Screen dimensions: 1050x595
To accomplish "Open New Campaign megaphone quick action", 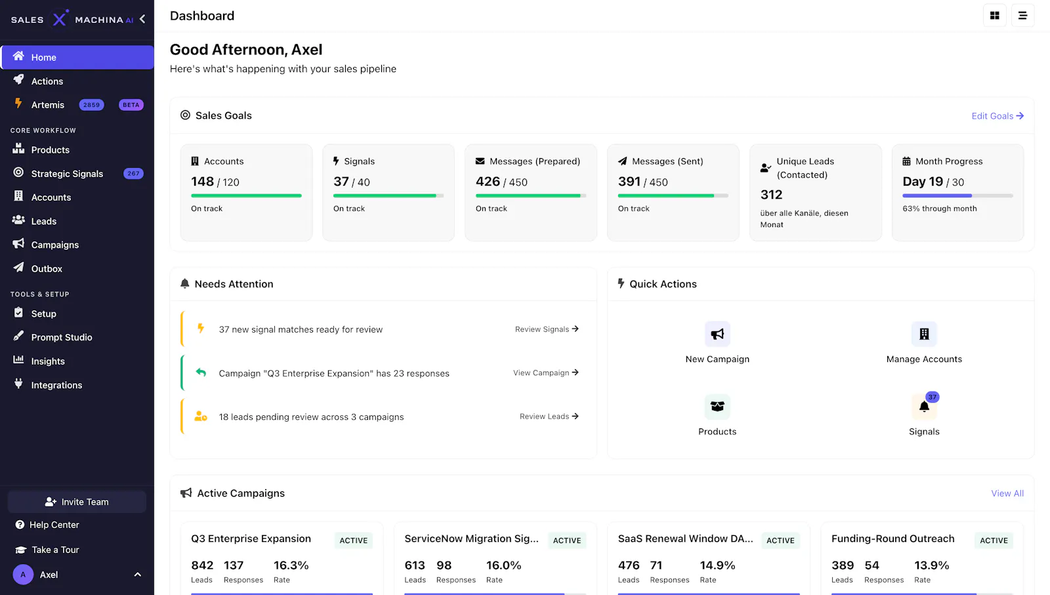I will pyautogui.click(x=717, y=334).
